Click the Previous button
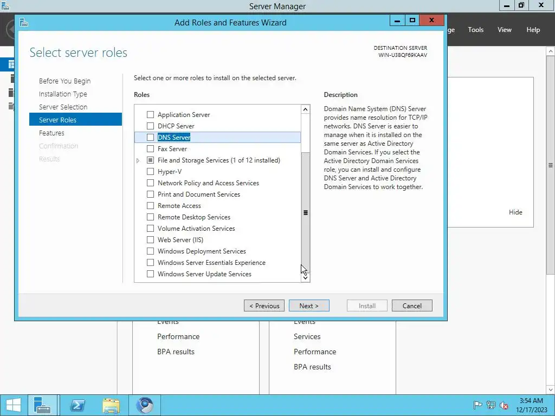The height and width of the screenshot is (416, 555). point(264,305)
